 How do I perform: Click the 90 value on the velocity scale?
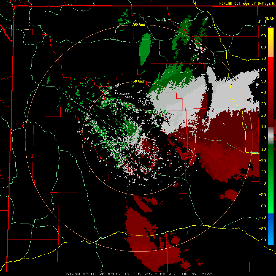(263, 36)
